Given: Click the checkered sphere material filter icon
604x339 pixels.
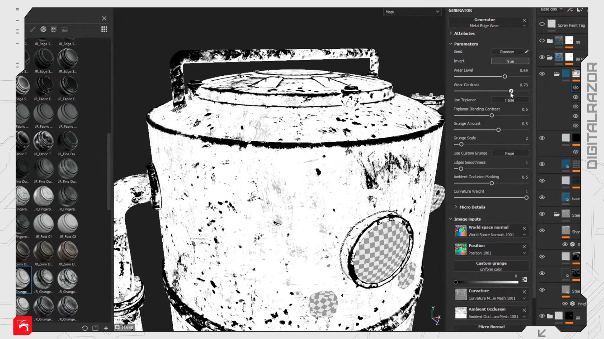Looking at the screenshot, I should 43,29.
